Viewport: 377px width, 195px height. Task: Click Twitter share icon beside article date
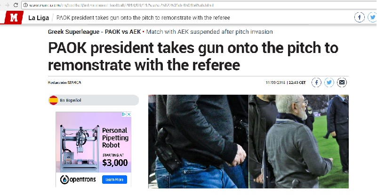(329, 82)
